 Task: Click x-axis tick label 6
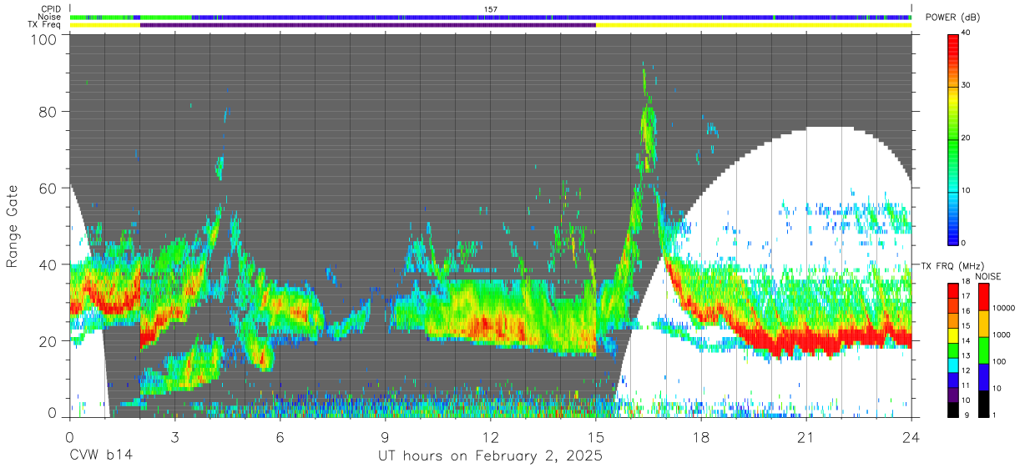pos(280,436)
